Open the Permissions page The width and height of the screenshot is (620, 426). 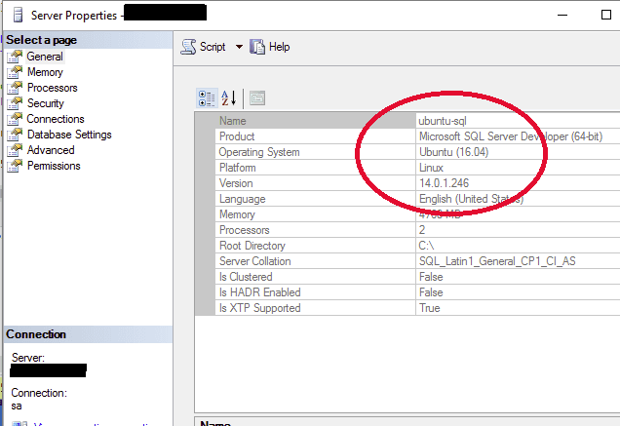click(x=54, y=166)
